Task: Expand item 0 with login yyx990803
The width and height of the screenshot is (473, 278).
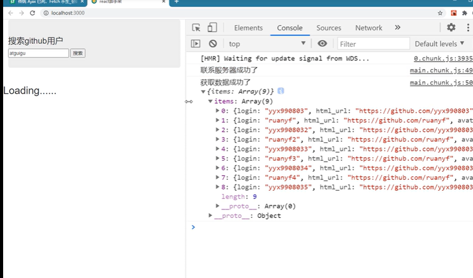Action: coord(217,111)
